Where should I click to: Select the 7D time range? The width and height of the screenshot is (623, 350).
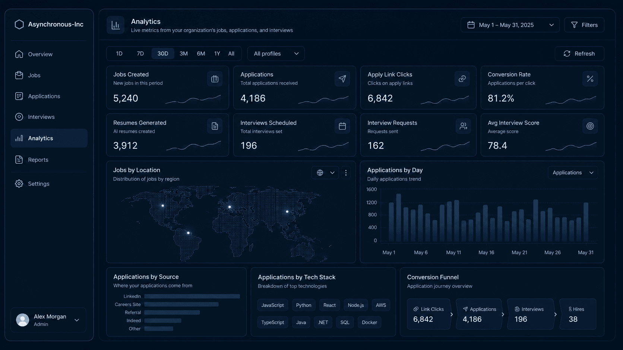coord(140,54)
